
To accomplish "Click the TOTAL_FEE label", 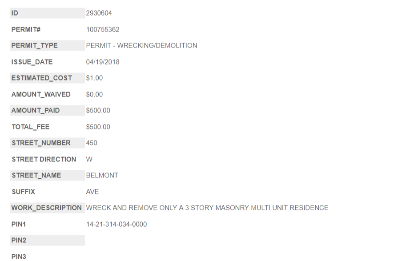I will tap(31, 127).
